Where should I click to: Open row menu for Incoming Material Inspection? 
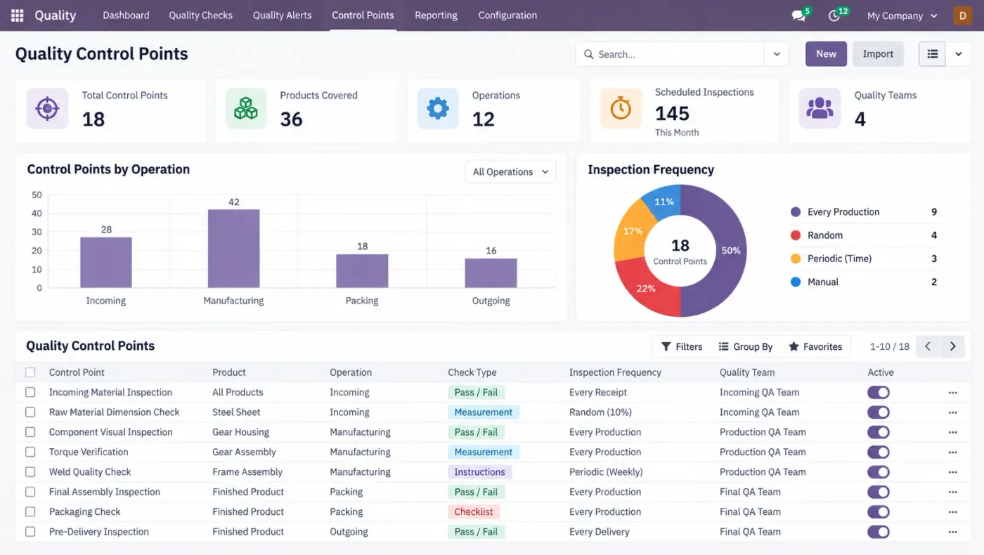point(953,393)
